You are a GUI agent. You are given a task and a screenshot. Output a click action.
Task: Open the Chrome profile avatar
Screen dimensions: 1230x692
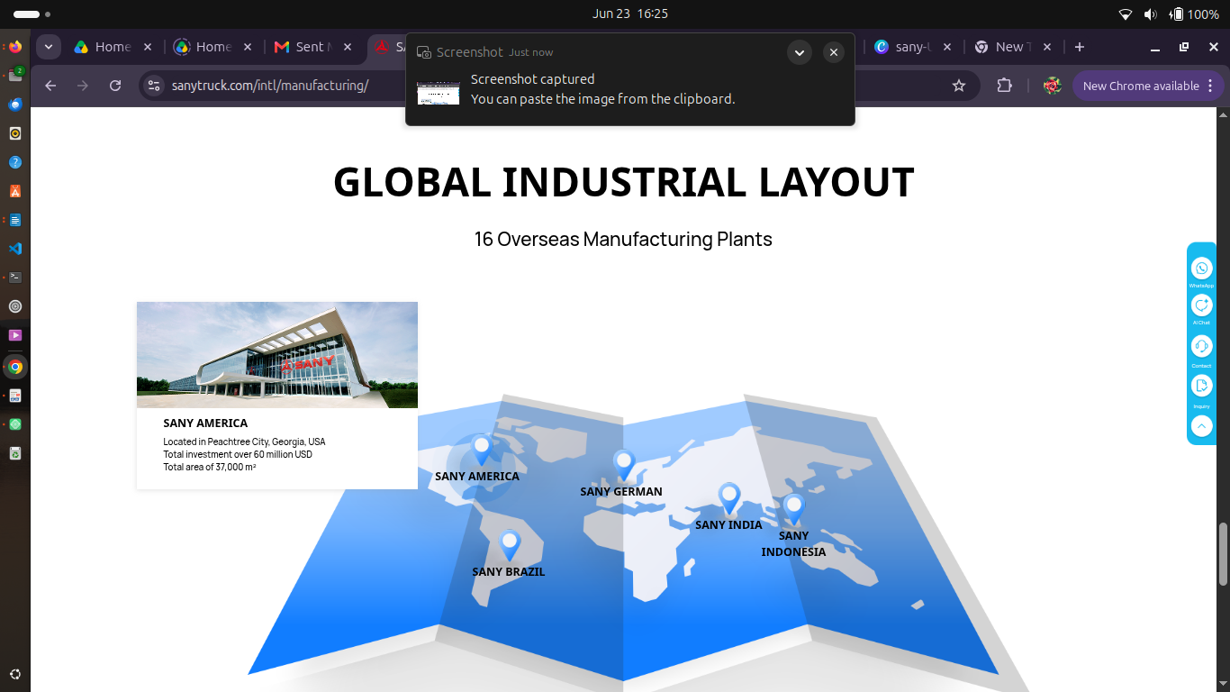(x=1052, y=86)
